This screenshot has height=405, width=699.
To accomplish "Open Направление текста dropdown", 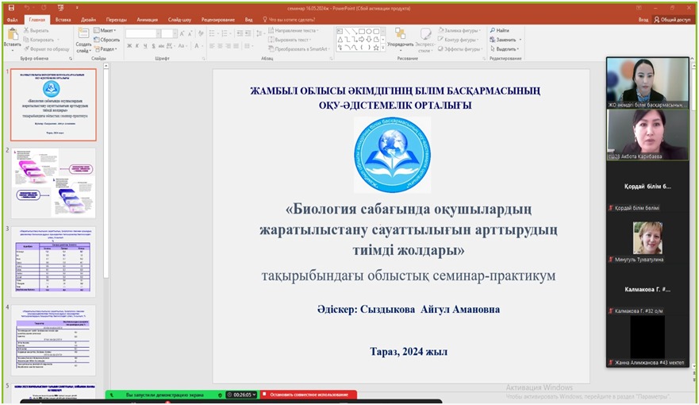I will click(294, 30).
